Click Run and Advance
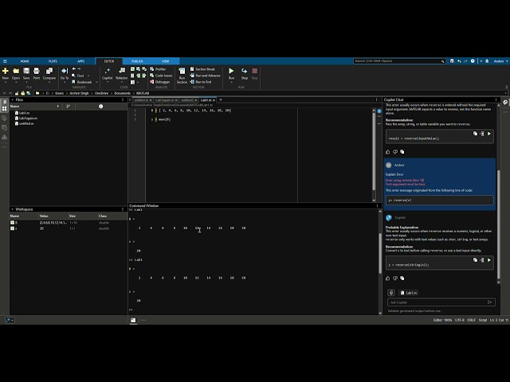Viewport: 510px width, 382px height. [x=205, y=76]
